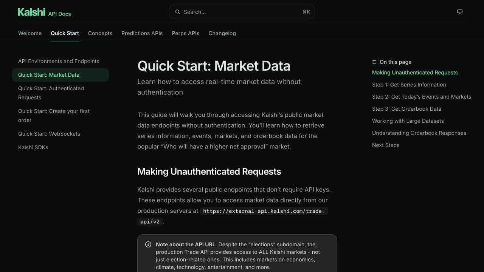The image size is (484, 272).
Task: Jump to Next Steps section
Action: pos(386,145)
